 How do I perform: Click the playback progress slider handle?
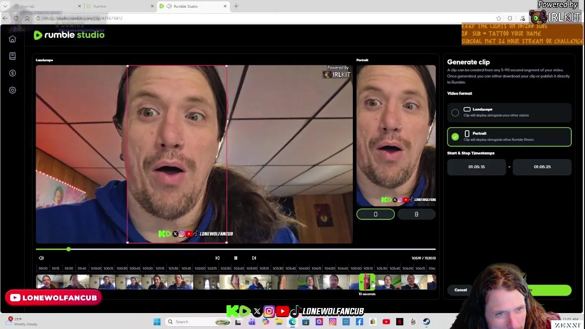tap(68, 249)
